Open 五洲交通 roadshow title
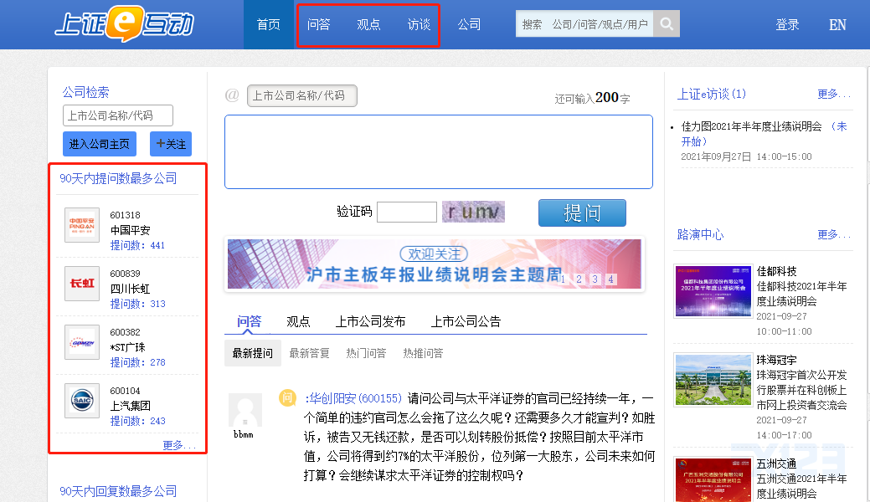 click(x=777, y=464)
